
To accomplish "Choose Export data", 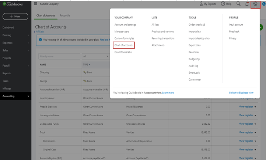I will point(195,45).
